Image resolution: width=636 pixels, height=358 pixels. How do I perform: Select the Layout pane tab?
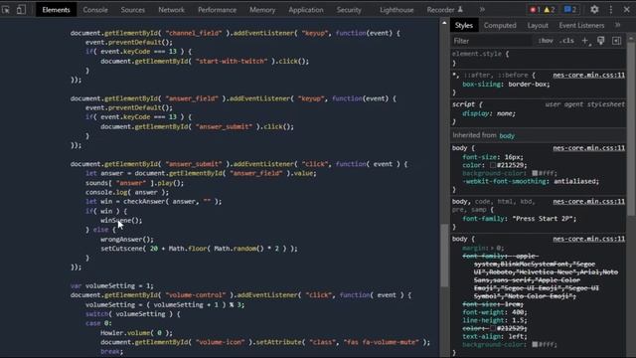pos(538,25)
